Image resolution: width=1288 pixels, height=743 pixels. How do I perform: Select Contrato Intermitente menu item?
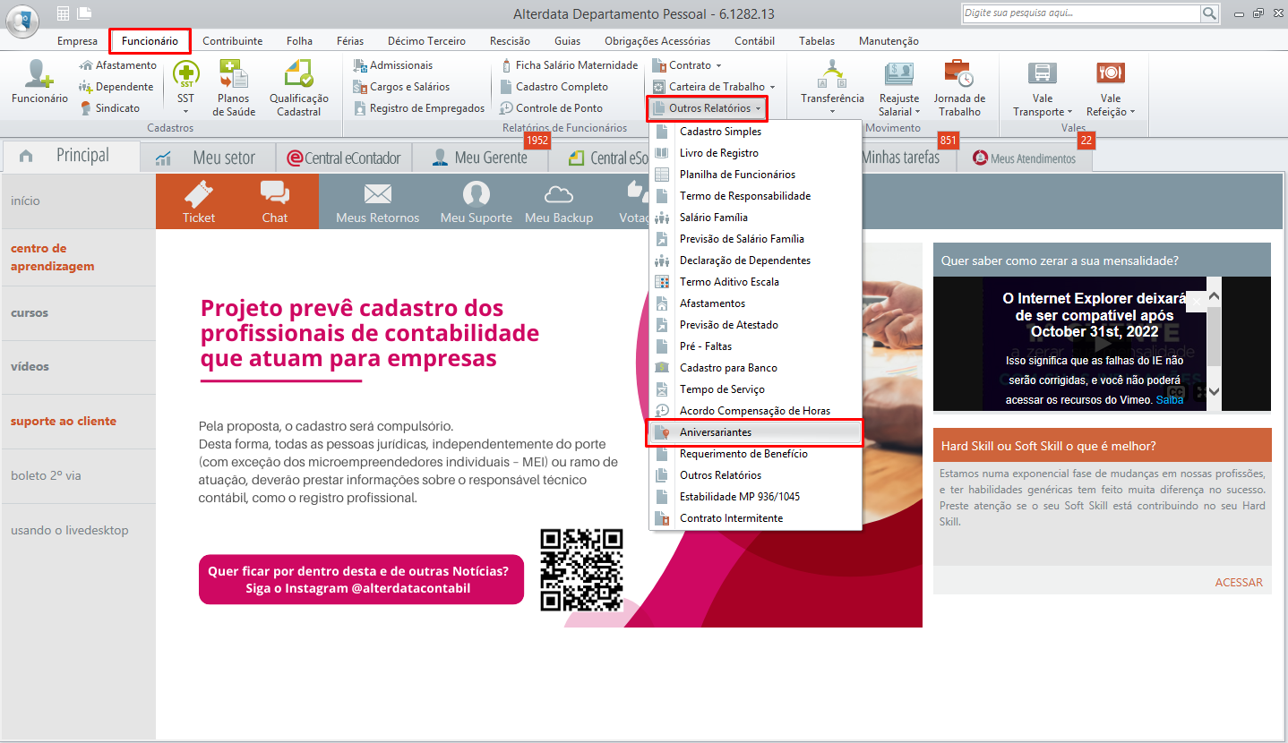pyautogui.click(x=754, y=518)
